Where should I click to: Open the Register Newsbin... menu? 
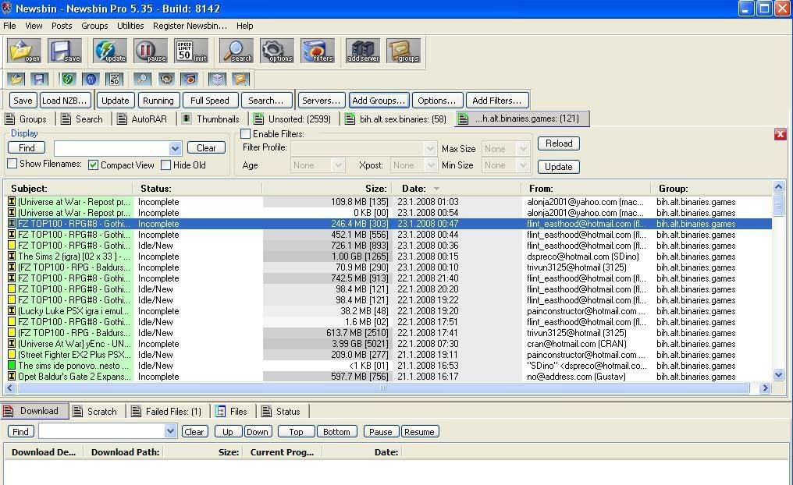(190, 26)
